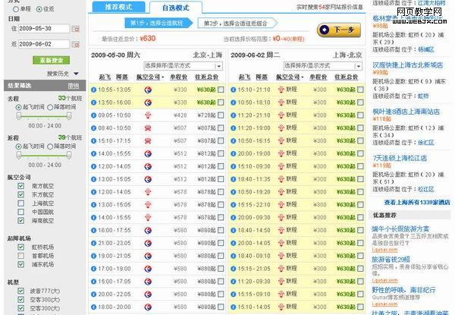Image resolution: width=455 pixels, height=315 pixels.
Task: Open calendar icon for return date 2009-06-02
Action: tap(76, 44)
